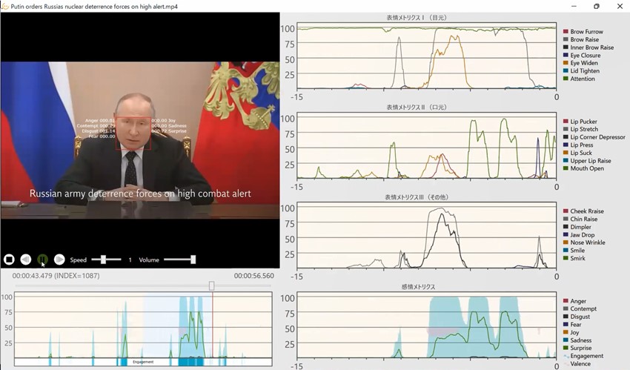Click Mouth Open legend entry
This screenshot has height=370, width=630.
click(x=583, y=168)
